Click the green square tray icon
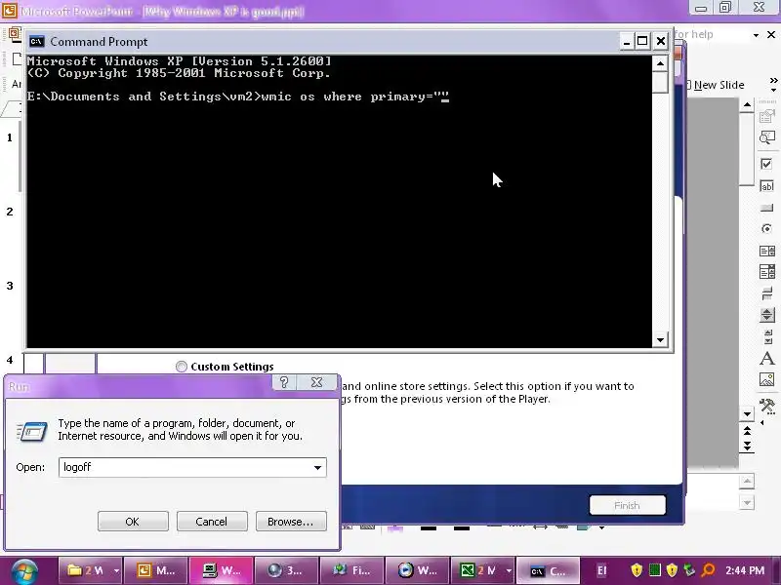The height and width of the screenshot is (585, 781). click(655, 570)
